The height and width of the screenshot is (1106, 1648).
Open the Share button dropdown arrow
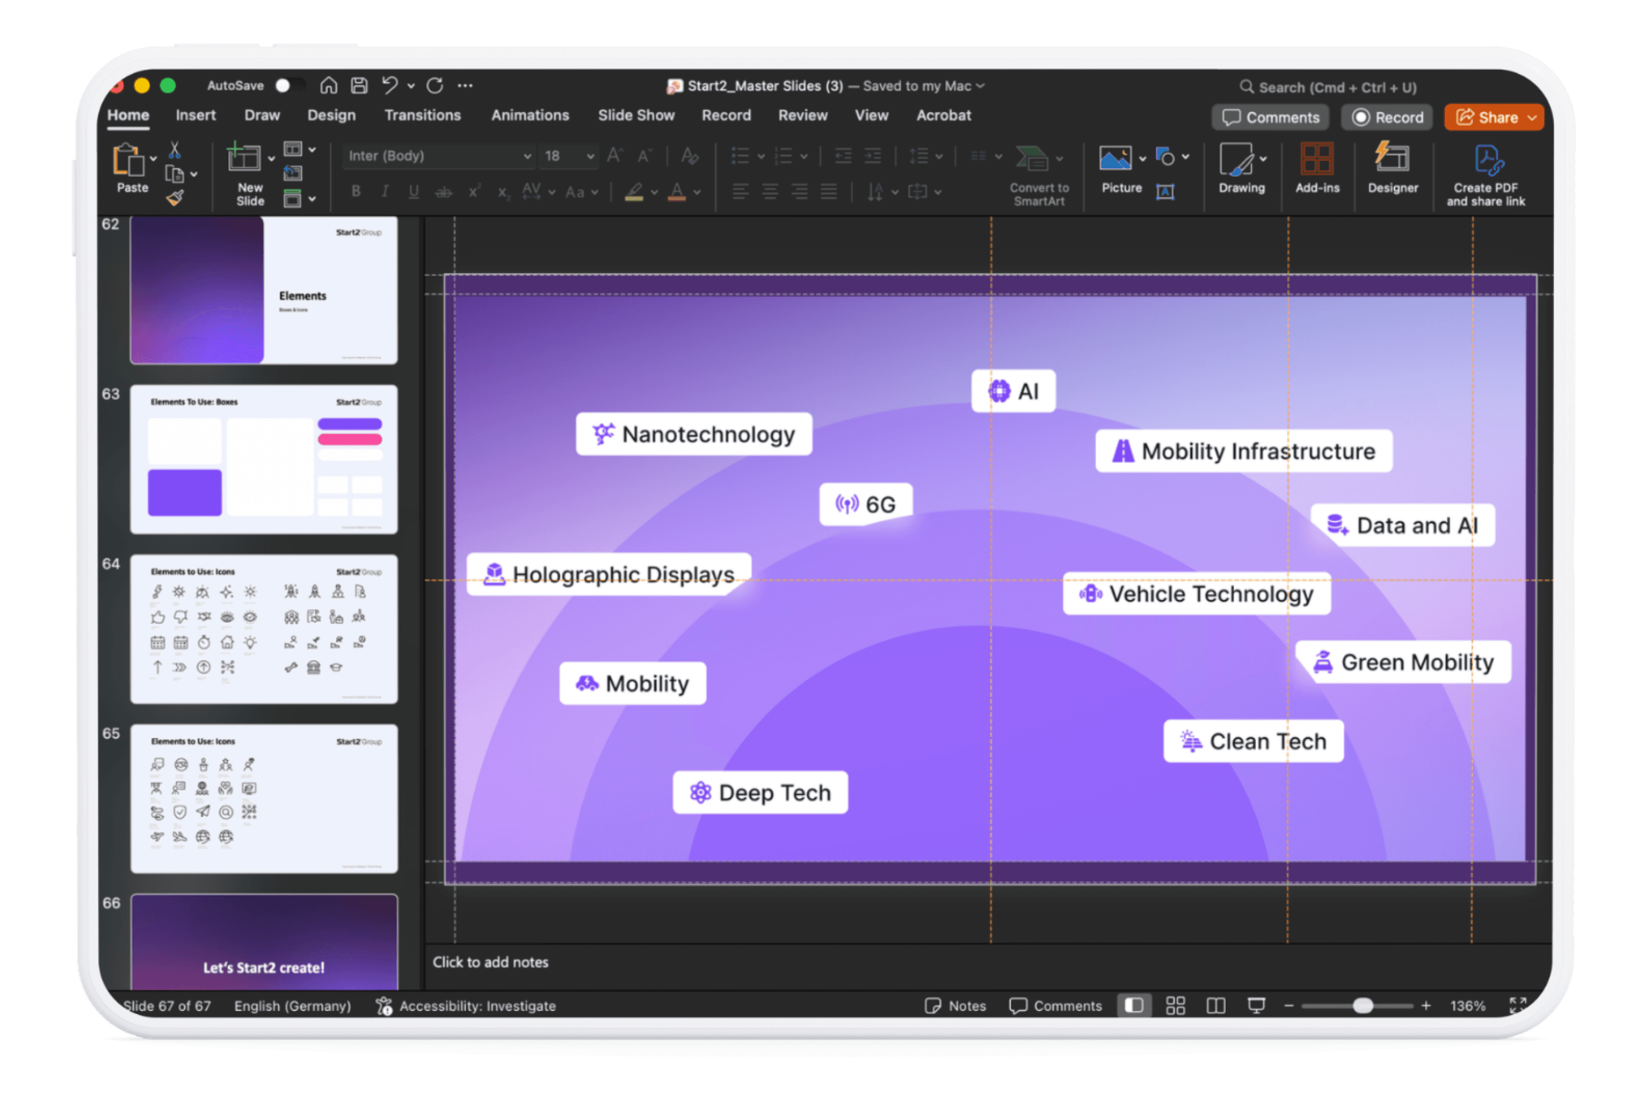[1532, 118]
